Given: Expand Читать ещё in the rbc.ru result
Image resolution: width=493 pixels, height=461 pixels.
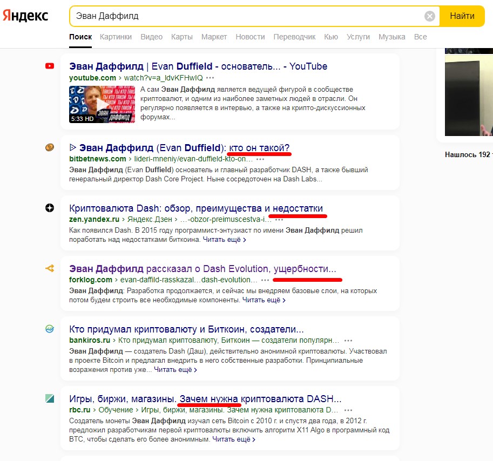Looking at the screenshot, I should pyautogui.click(x=234, y=439).
